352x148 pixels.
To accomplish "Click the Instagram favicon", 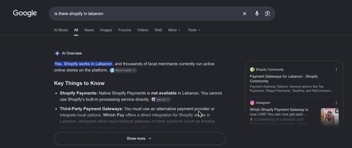I will coord(252,103).
